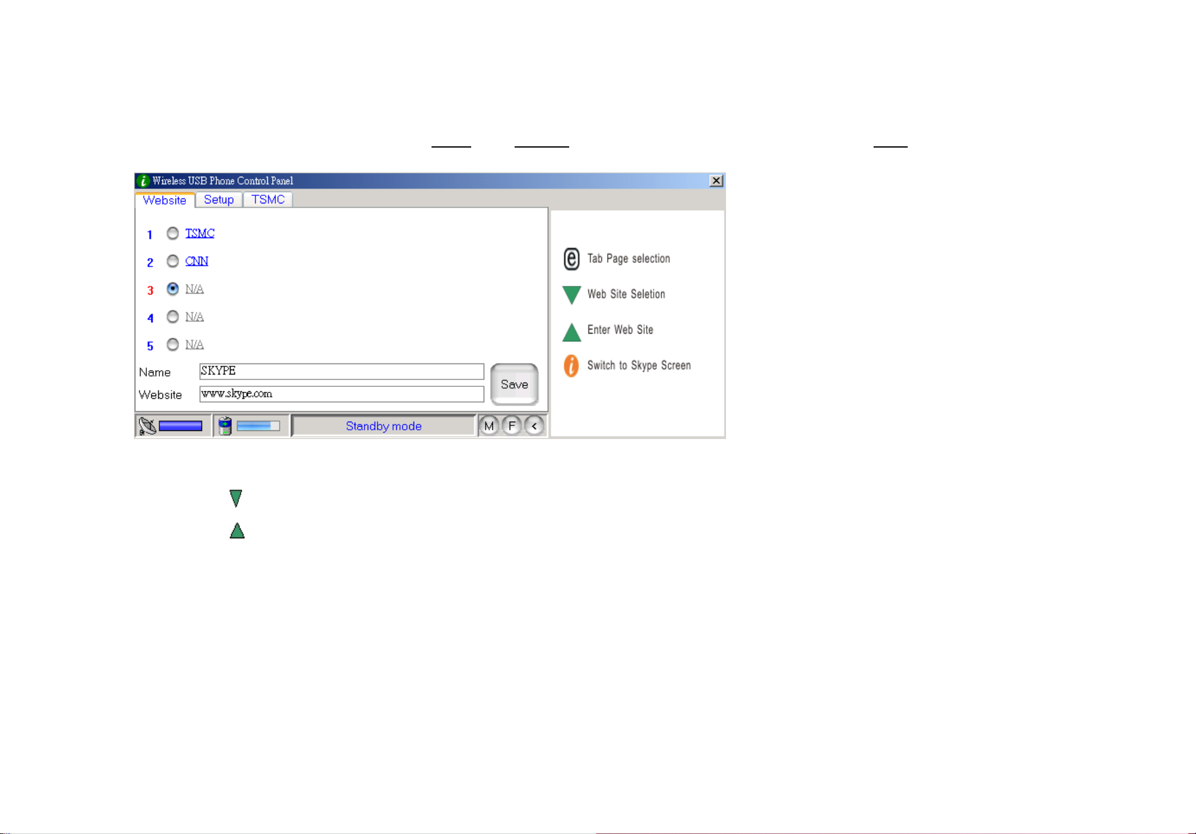Viewport: 1196px width, 834px height.
Task: Click the round M button
Action: click(489, 426)
